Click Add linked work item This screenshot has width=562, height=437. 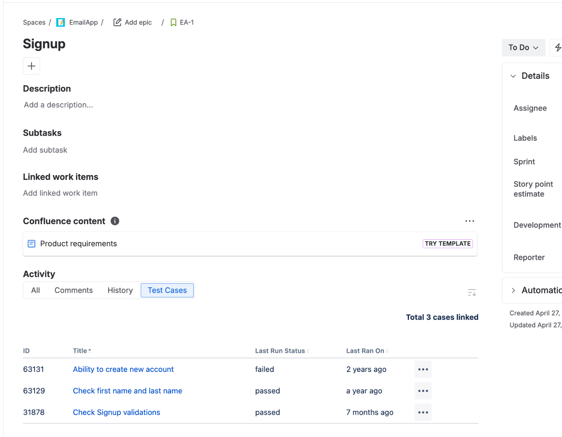click(60, 193)
